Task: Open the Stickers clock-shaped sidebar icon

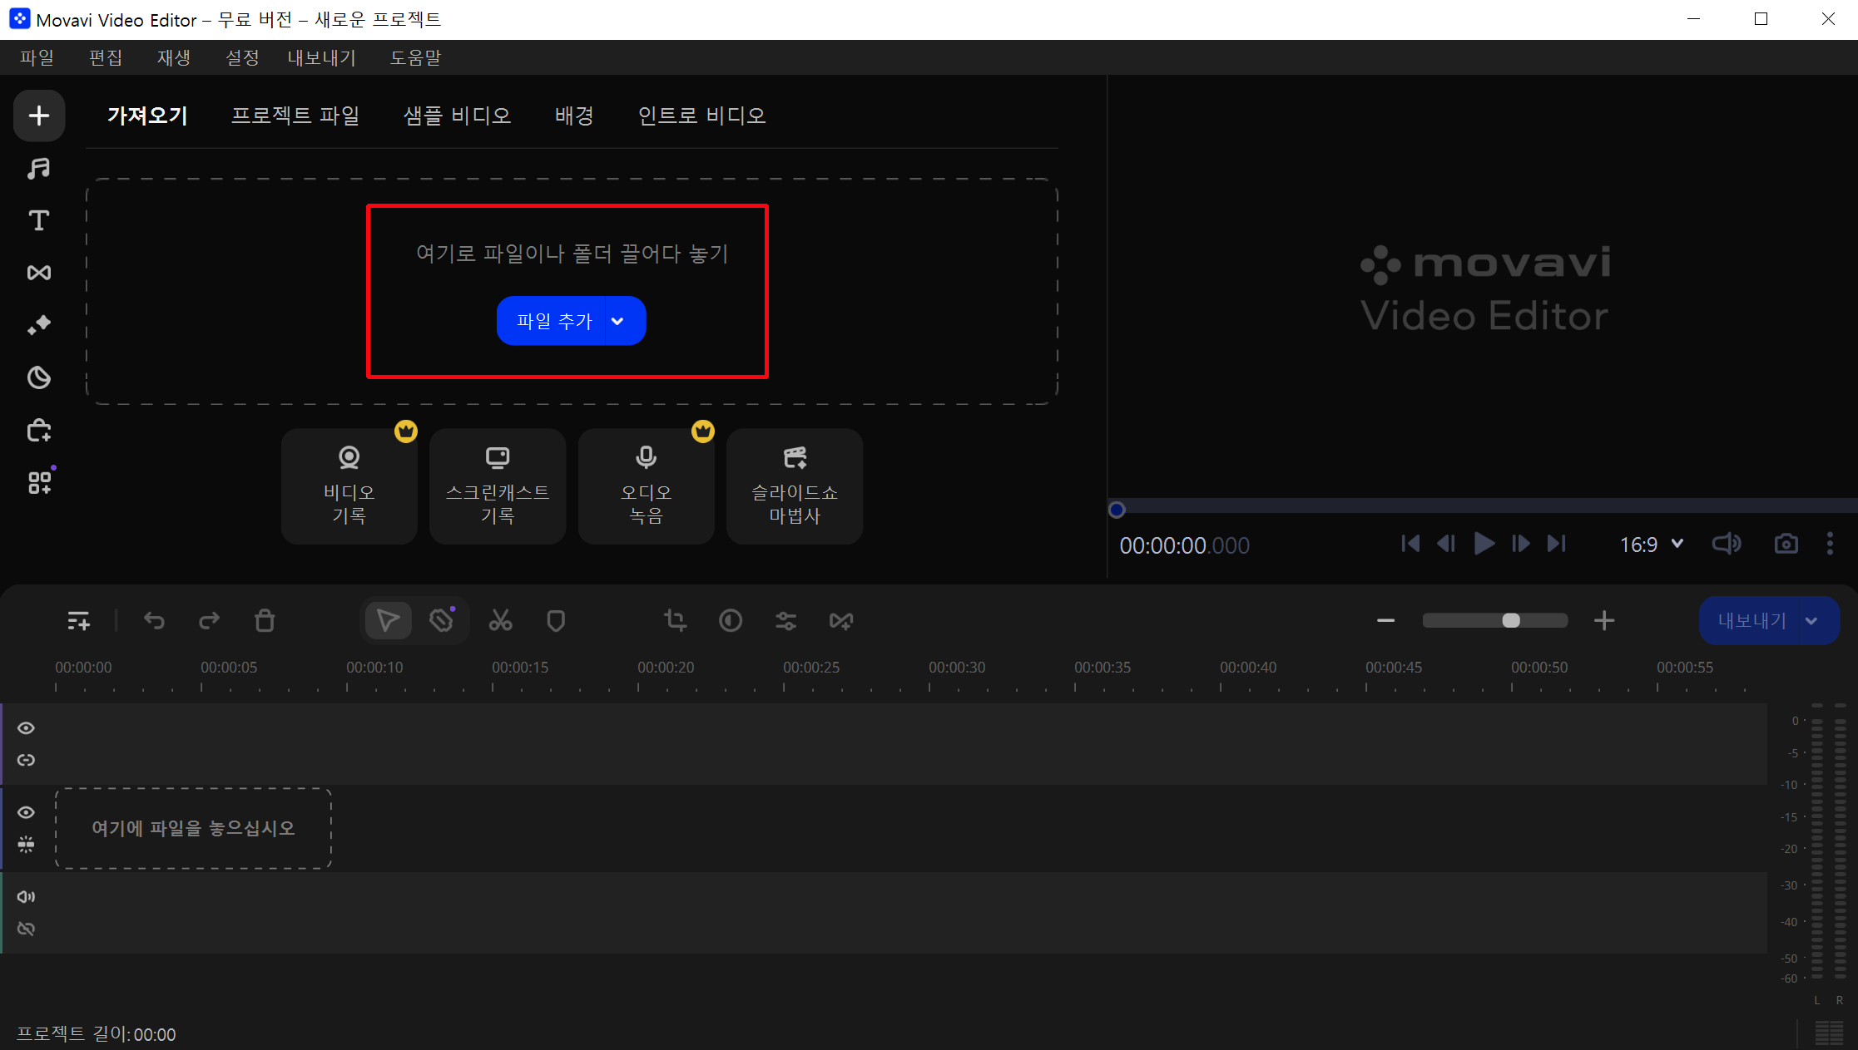Action: point(38,378)
